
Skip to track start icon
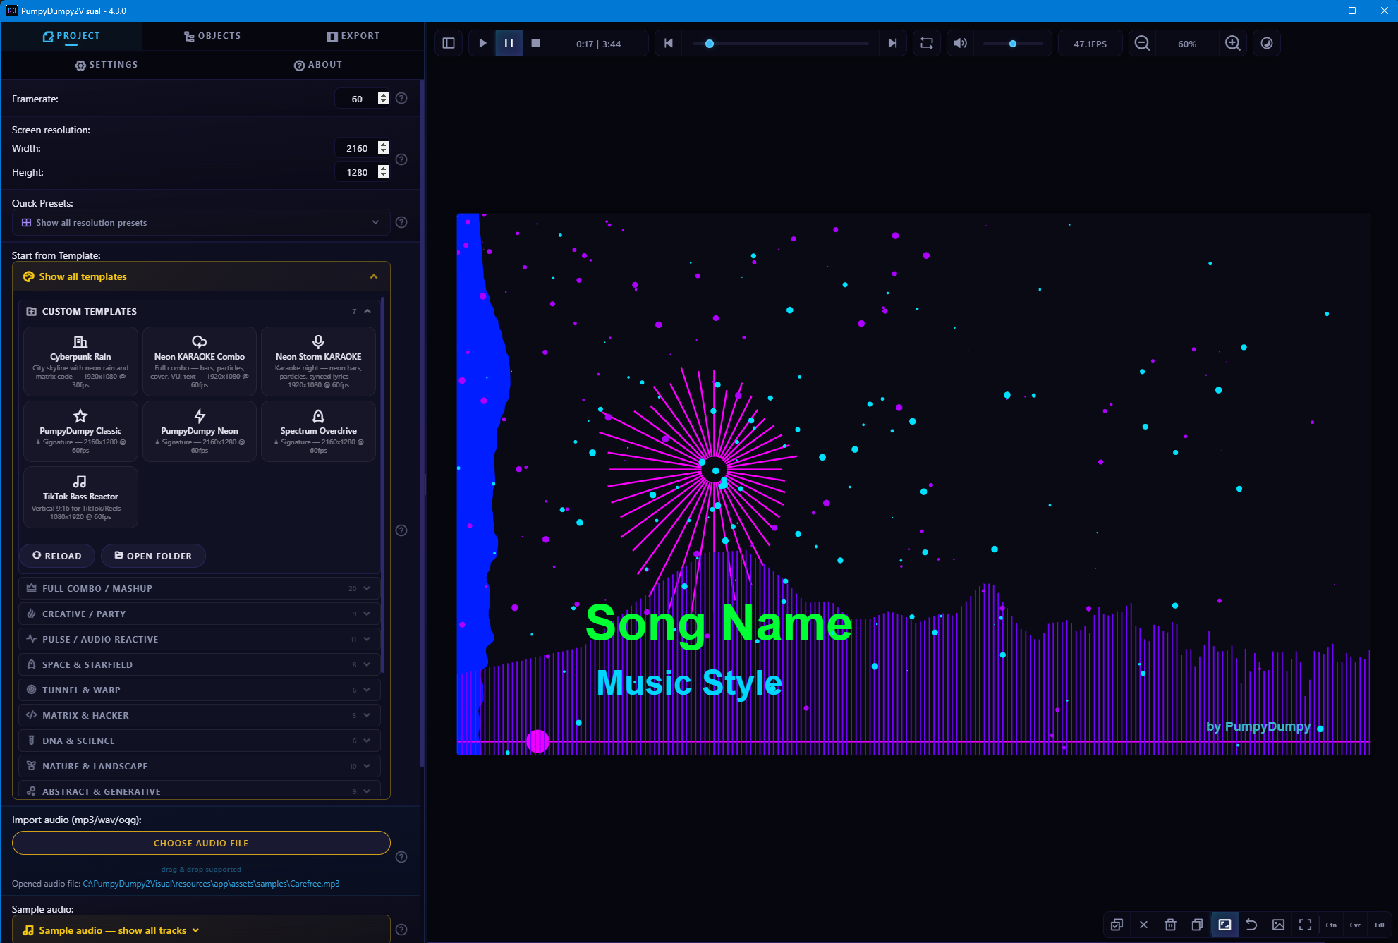click(669, 43)
